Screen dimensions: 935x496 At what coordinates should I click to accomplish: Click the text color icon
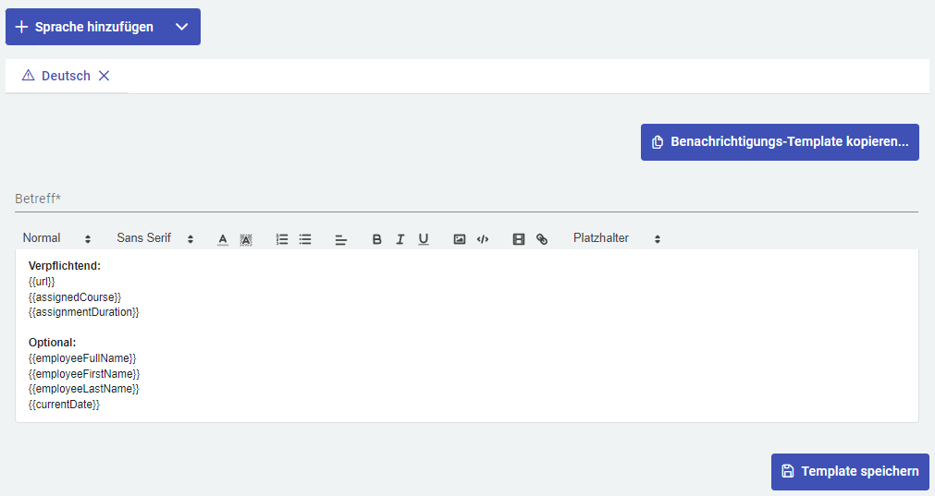[223, 239]
